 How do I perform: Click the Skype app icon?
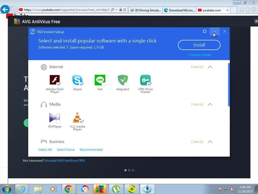coord(77,80)
